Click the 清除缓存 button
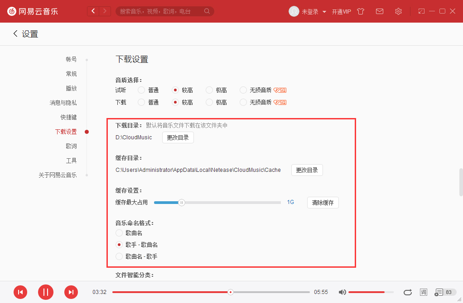 (x=323, y=203)
